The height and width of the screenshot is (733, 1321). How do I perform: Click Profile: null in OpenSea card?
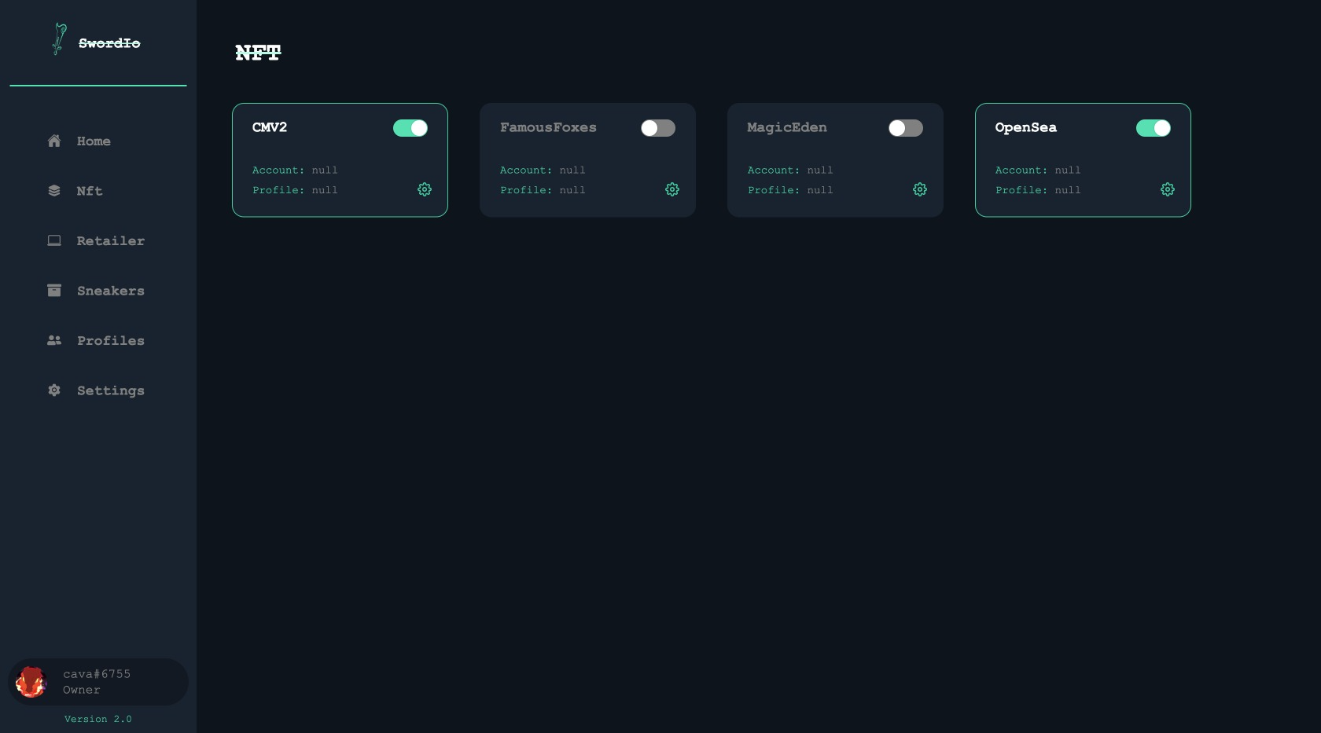(1038, 190)
